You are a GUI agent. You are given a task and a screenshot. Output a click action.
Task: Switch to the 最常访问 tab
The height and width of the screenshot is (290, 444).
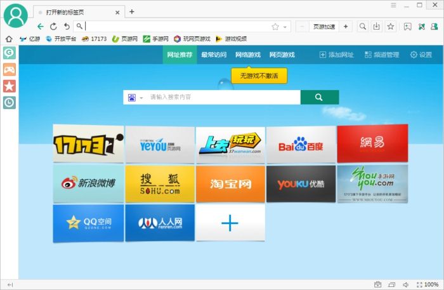pos(214,55)
